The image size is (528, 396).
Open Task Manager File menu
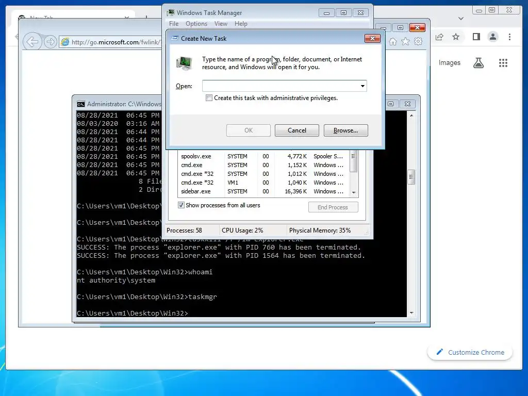coord(174,24)
